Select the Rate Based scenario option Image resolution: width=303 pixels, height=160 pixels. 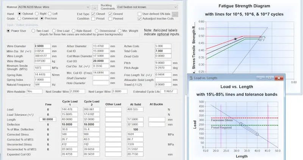click(x=75, y=30)
